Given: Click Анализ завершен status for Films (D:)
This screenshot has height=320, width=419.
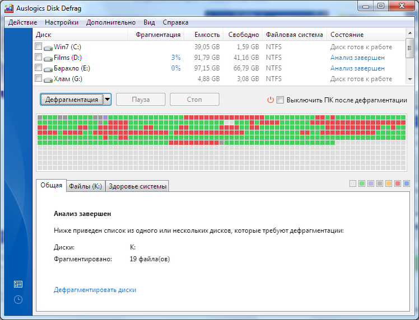Looking at the screenshot, I should click(357, 58).
